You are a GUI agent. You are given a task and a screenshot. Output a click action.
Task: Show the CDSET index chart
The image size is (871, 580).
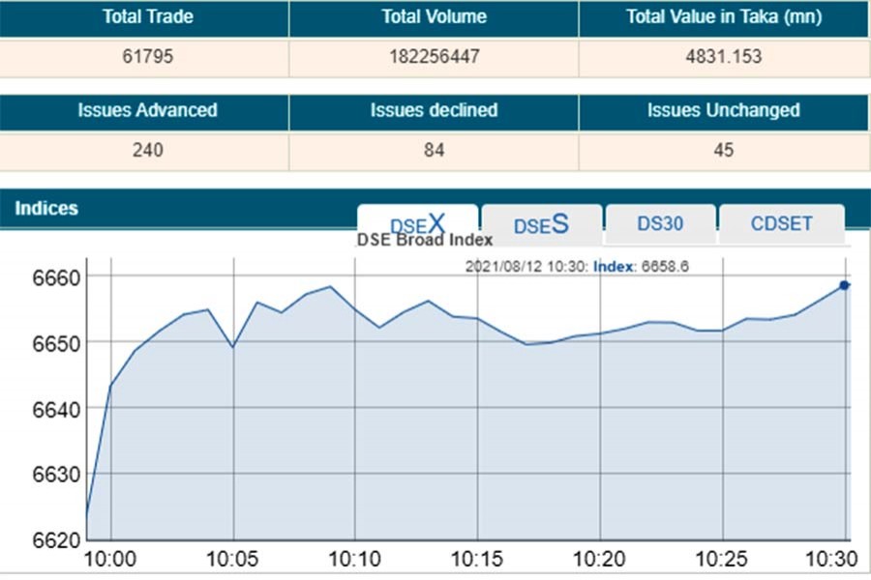781,223
